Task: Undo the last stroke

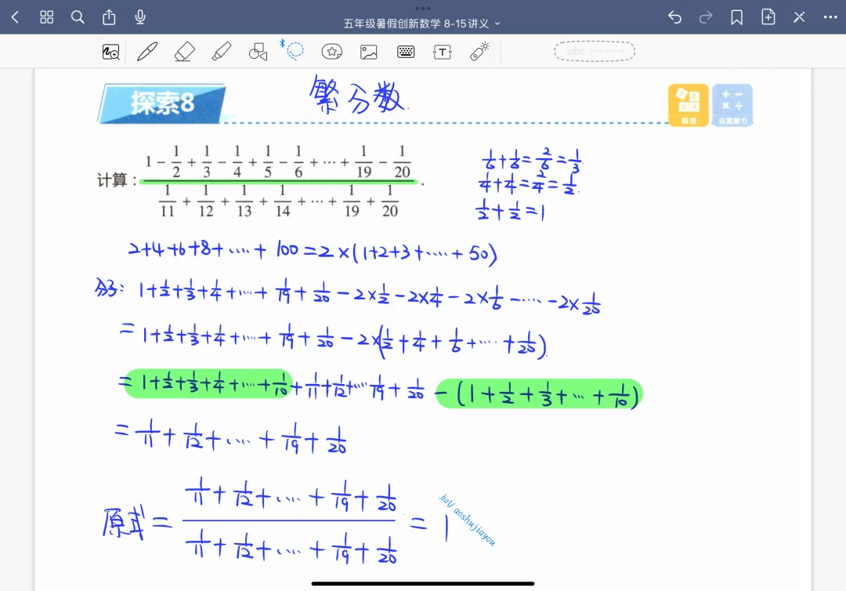Action: (675, 17)
